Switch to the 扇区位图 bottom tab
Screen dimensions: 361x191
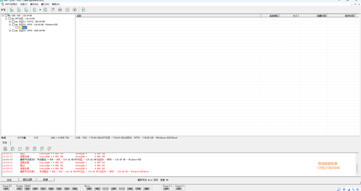pyautogui.click(x=27, y=180)
